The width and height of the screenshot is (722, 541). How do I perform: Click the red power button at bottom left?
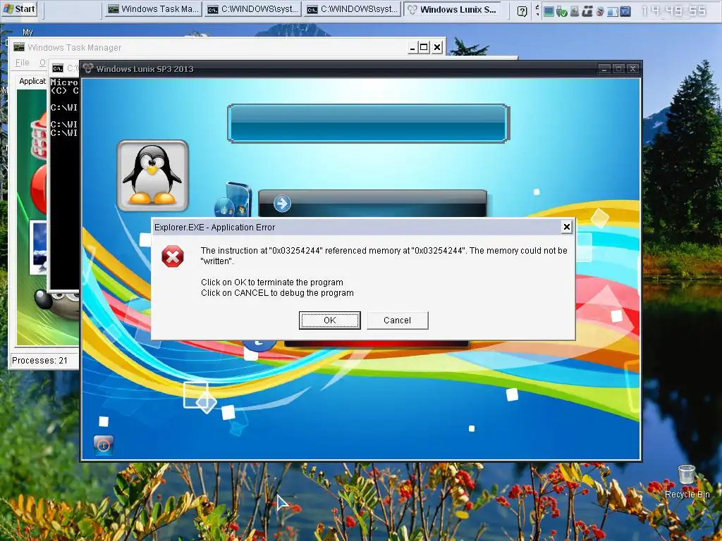coord(103,445)
